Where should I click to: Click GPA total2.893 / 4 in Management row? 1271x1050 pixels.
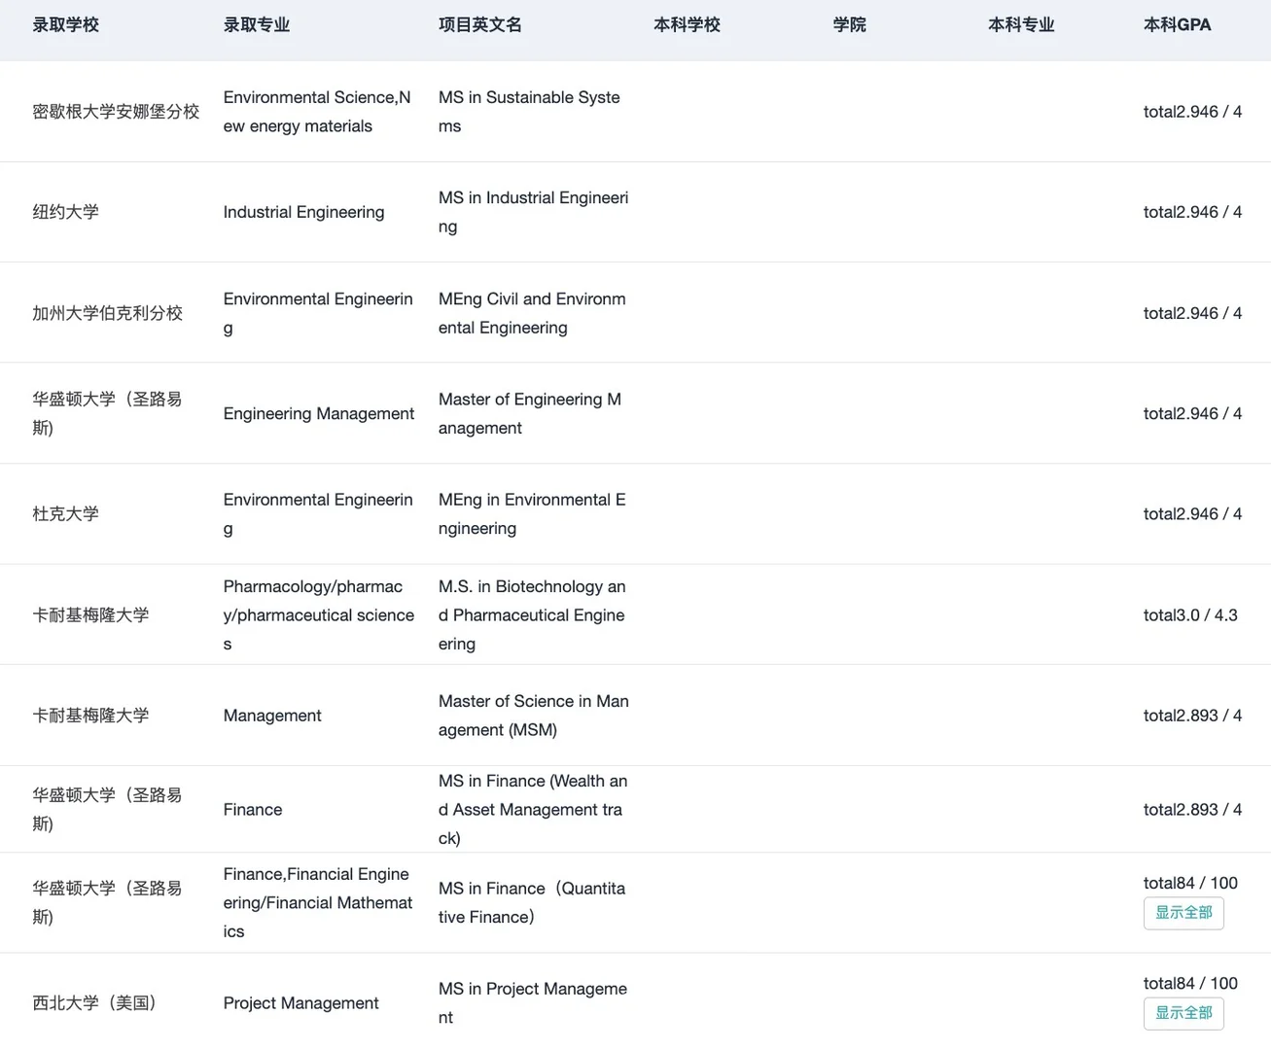tap(1192, 716)
